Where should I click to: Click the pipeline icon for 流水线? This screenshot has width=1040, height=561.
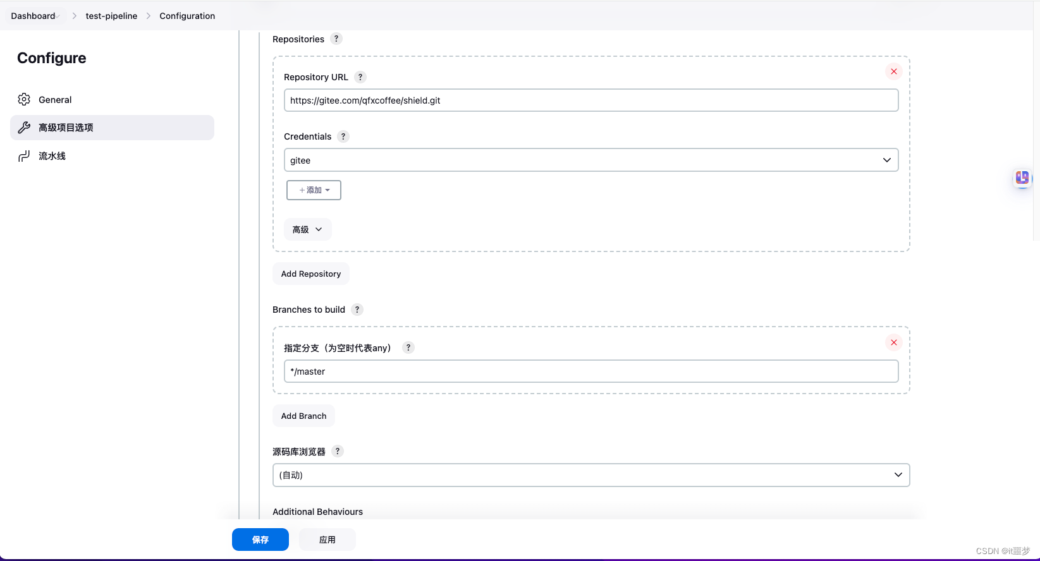pyautogui.click(x=24, y=156)
